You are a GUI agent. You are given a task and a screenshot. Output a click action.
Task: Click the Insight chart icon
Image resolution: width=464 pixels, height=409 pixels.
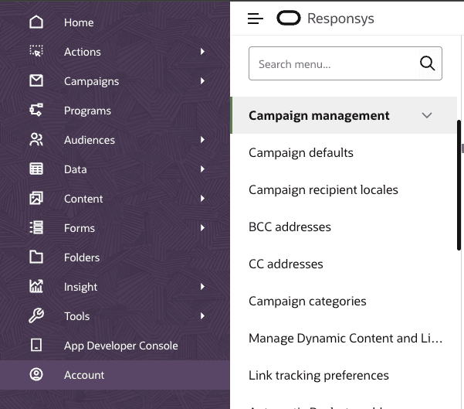tap(36, 286)
